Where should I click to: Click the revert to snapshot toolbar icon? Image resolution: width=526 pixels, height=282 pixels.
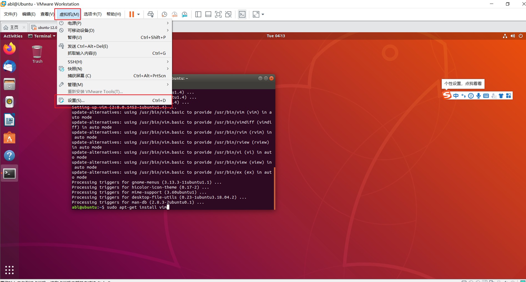(174, 14)
